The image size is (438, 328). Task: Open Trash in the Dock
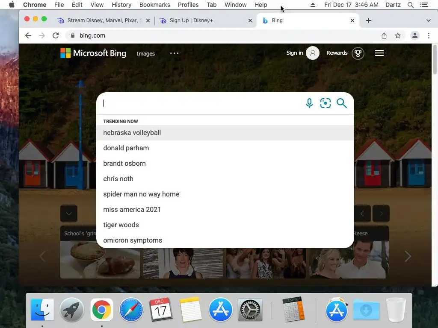(x=396, y=310)
